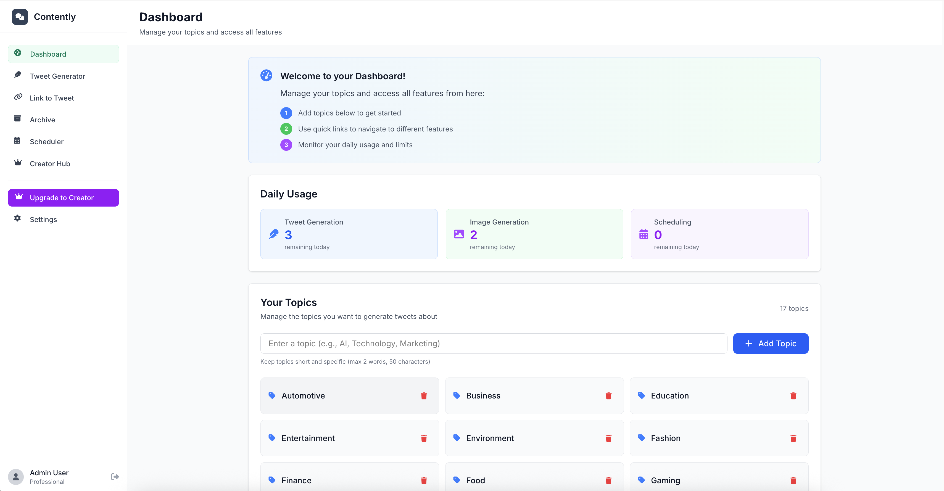Select the Dashboard sidebar entry
944x491 pixels.
[48, 54]
